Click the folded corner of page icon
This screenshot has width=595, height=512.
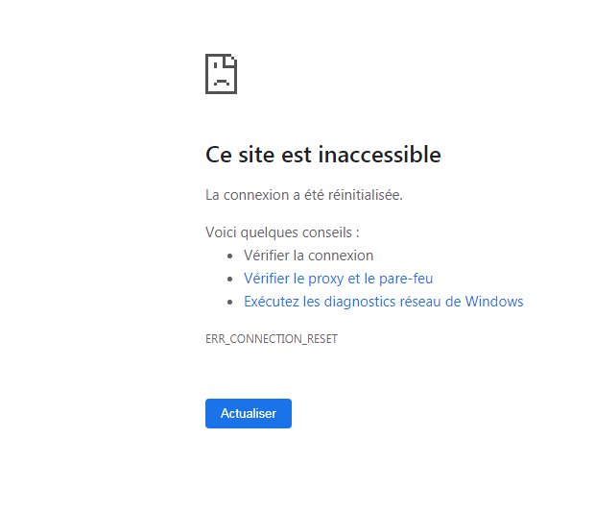coord(231,61)
